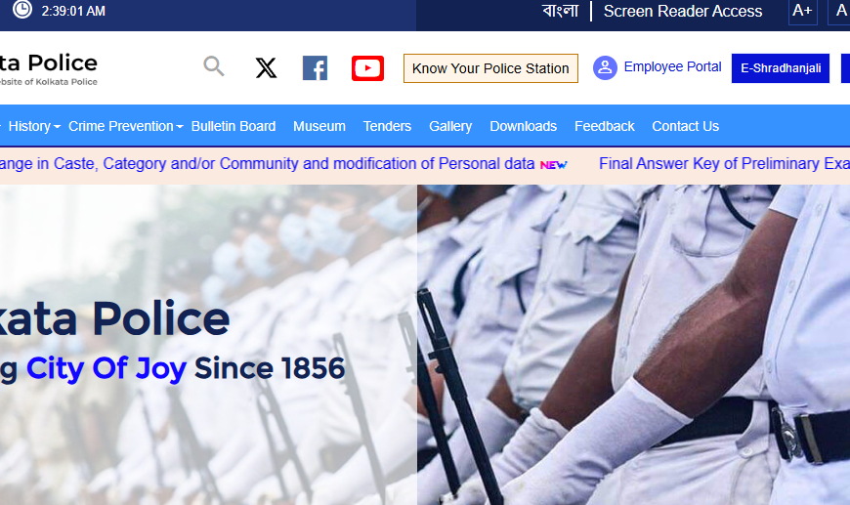This screenshot has width=850, height=505.
Task: Increase font size with A+ button
Action: (802, 11)
